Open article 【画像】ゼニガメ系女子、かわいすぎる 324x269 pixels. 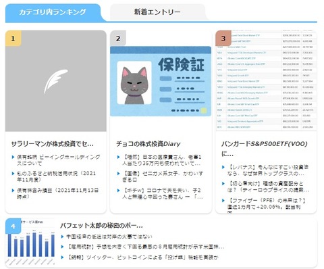tap(163, 176)
